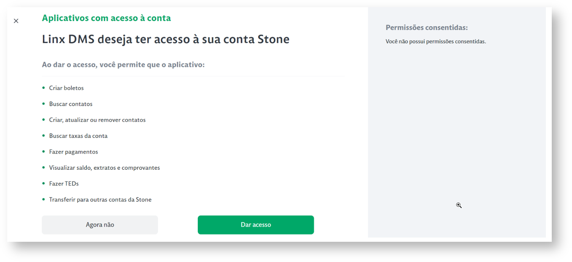Click the "Permissões consentidas:" heading
The width and height of the screenshot is (572, 262).
426,28
